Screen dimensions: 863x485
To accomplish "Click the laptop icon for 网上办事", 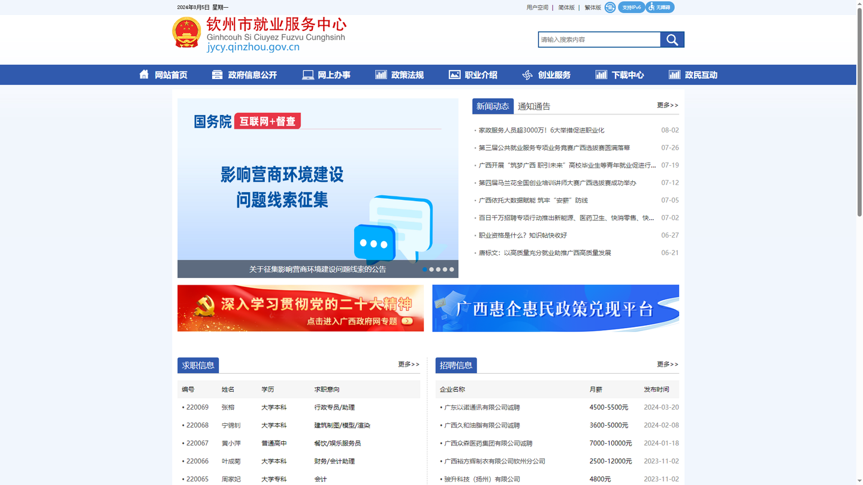I will click(x=308, y=74).
